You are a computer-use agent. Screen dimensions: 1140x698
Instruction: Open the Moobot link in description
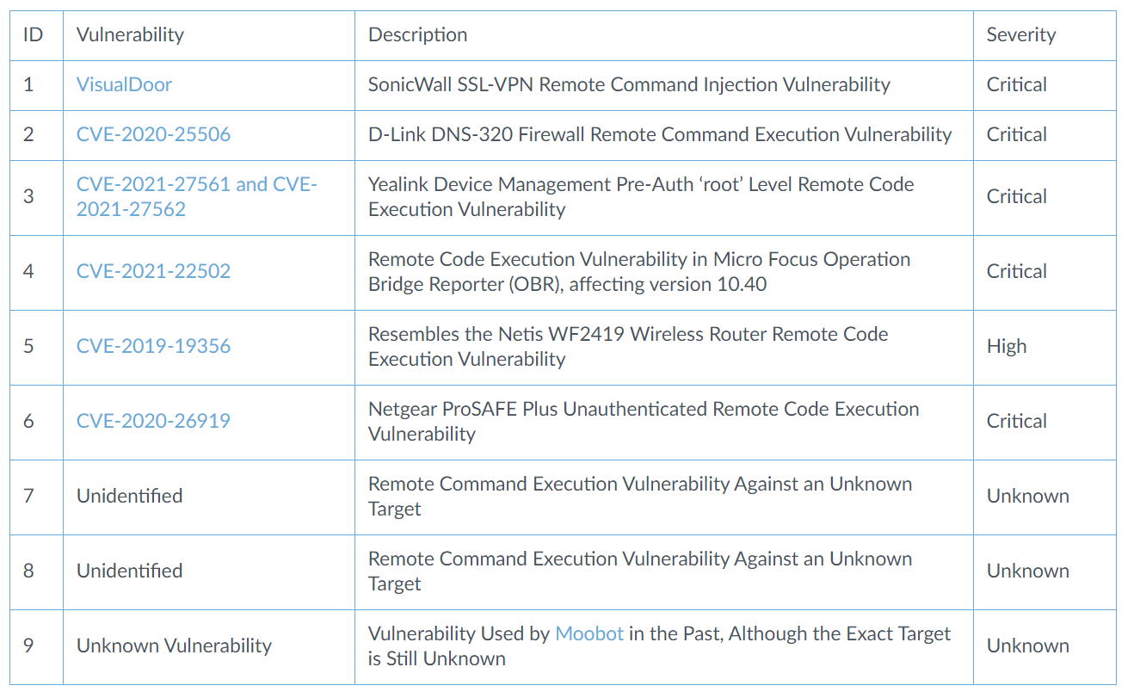point(589,633)
